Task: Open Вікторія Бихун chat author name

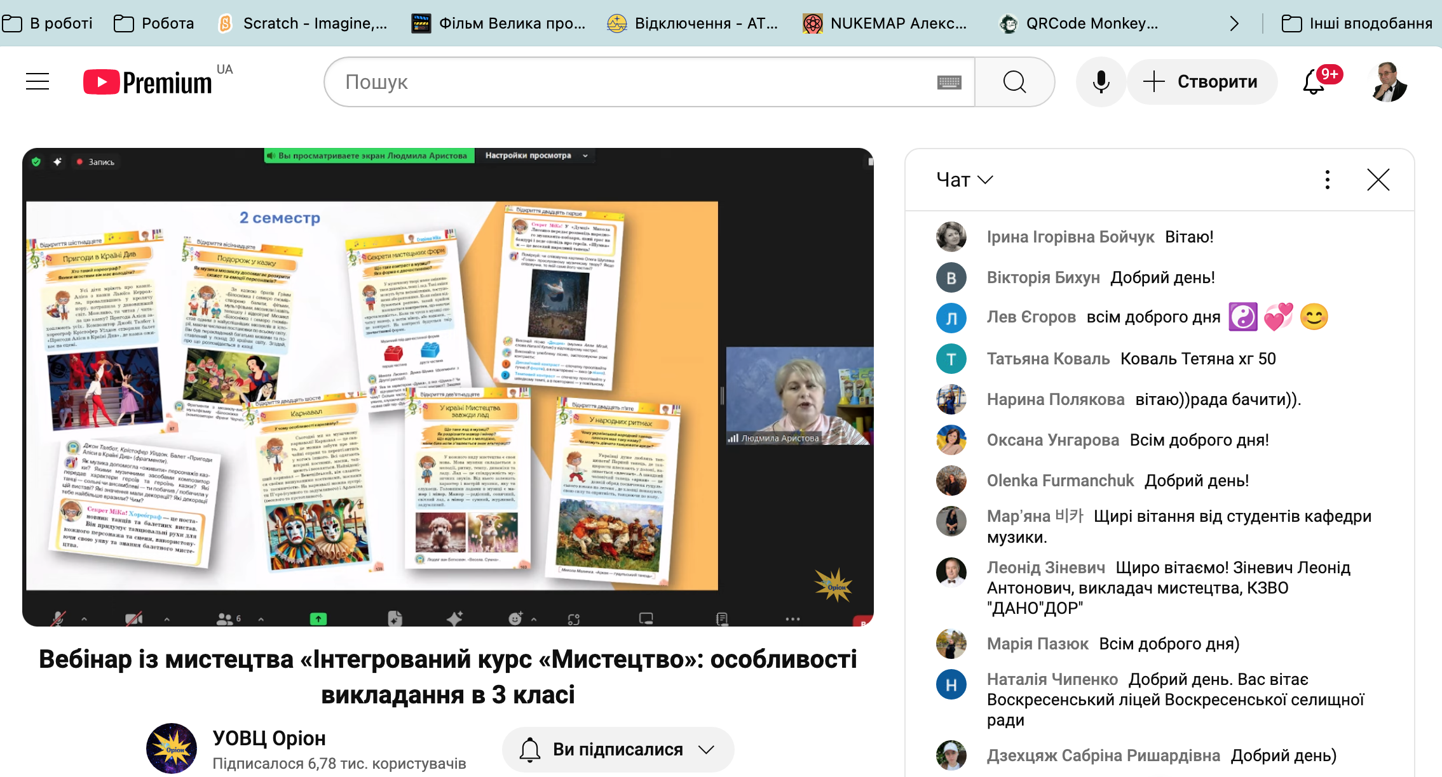Action: click(x=1043, y=277)
